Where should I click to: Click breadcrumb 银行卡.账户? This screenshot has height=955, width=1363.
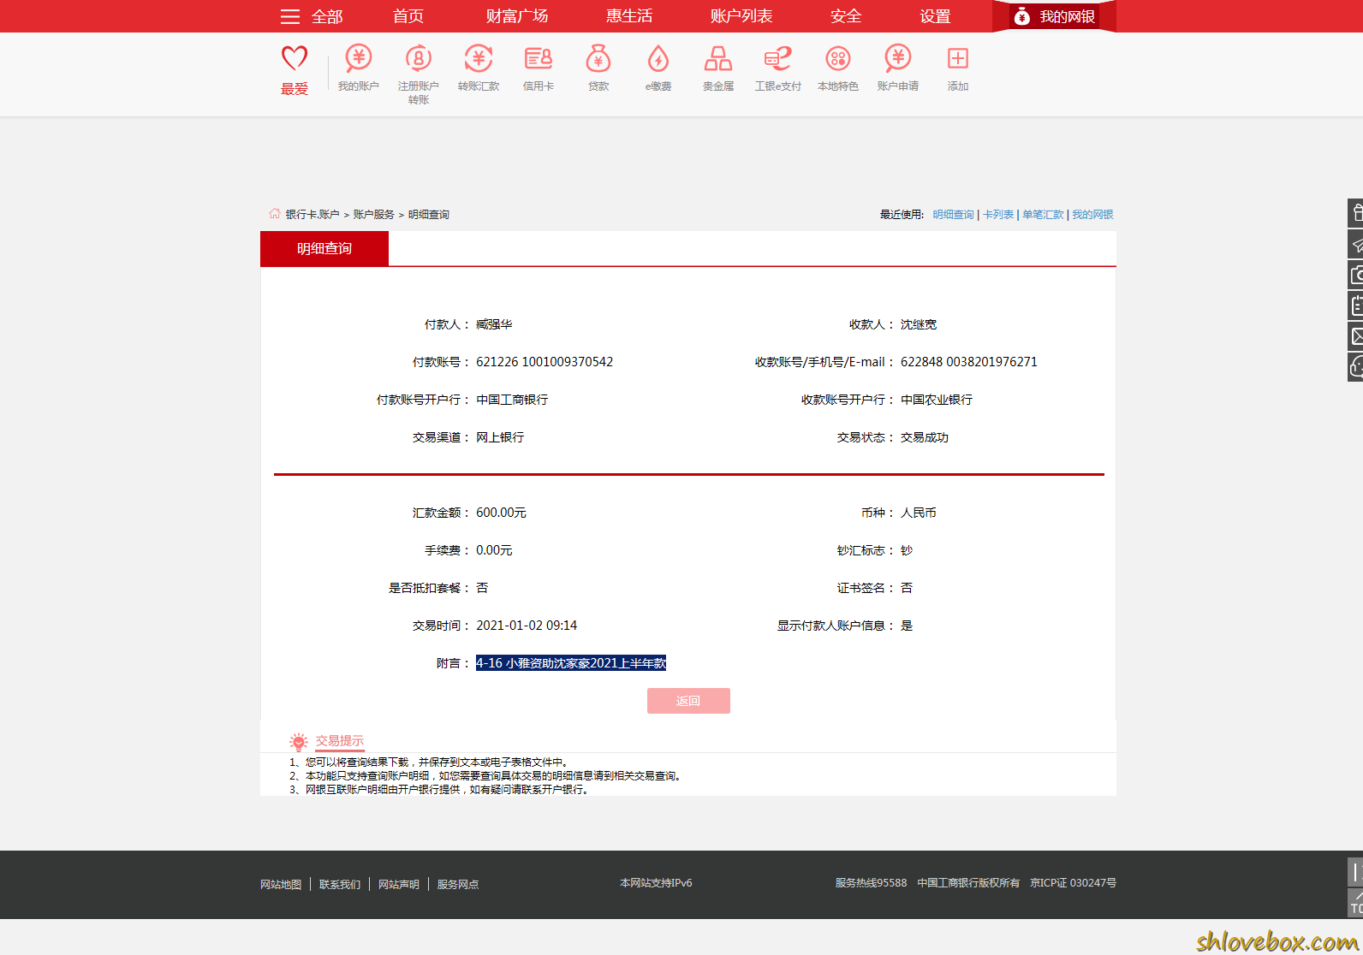point(312,215)
